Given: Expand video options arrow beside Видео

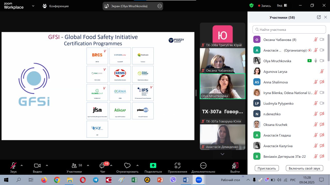Looking at the screenshot, I should point(47,165).
